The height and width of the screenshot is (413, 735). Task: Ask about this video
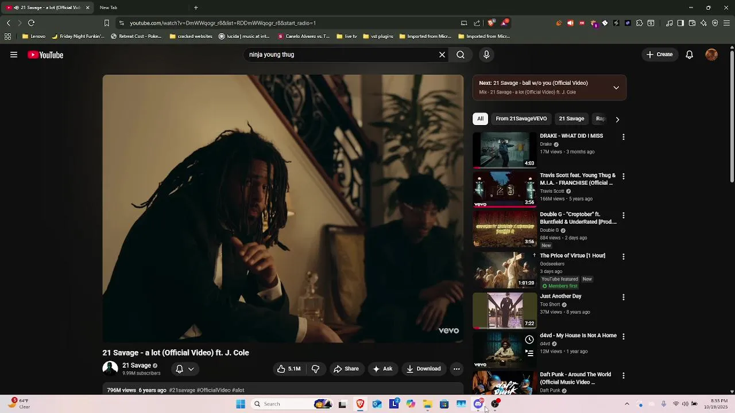(382, 369)
